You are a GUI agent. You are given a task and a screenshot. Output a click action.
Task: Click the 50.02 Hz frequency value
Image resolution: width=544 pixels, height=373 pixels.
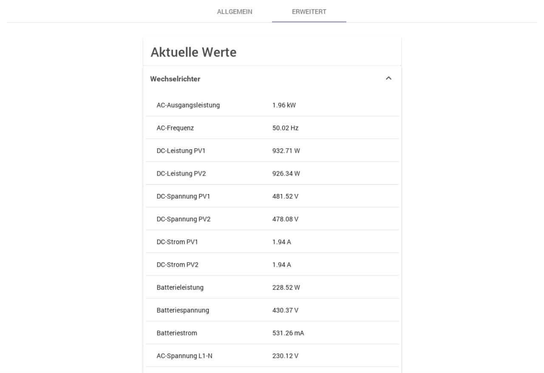[x=285, y=128]
